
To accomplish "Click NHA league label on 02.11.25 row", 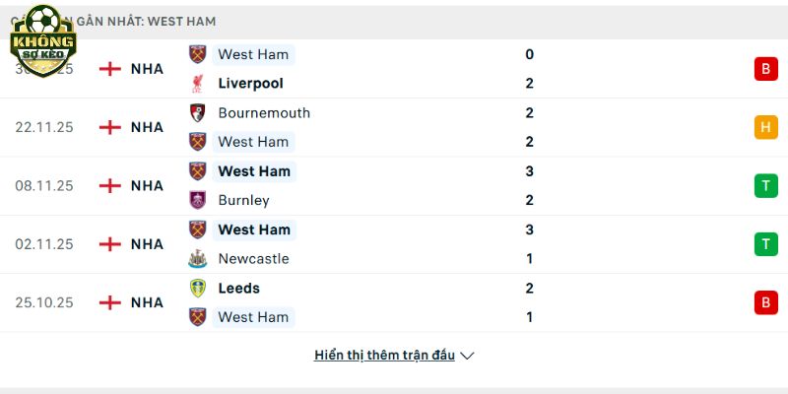I will tap(147, 244).
